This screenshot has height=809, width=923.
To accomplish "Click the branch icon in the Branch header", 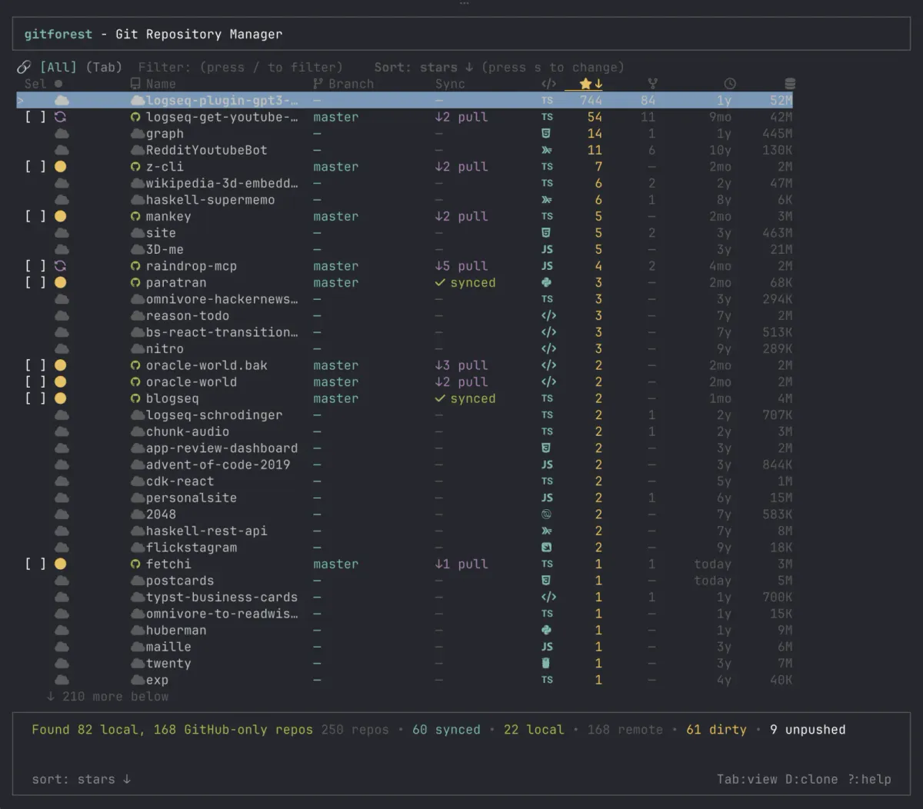I will (x=318, y=84).
